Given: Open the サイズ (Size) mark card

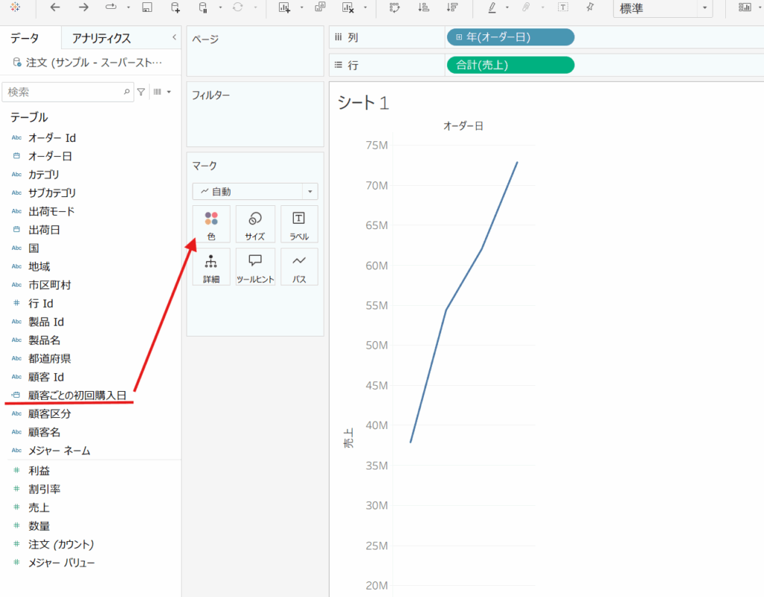Looking at the screenshot, I should tap(255, 224).
